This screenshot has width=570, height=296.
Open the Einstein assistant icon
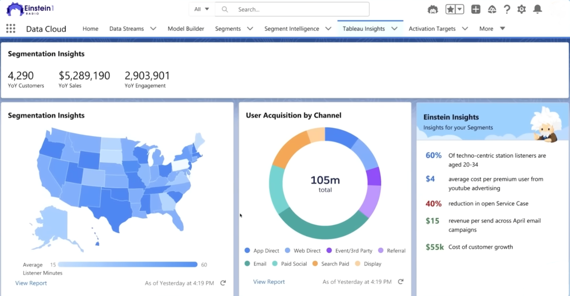coord(433,9)
